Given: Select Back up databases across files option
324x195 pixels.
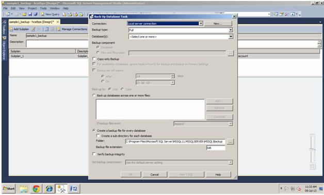Looking at the screenshot, I should click(94, 95).
